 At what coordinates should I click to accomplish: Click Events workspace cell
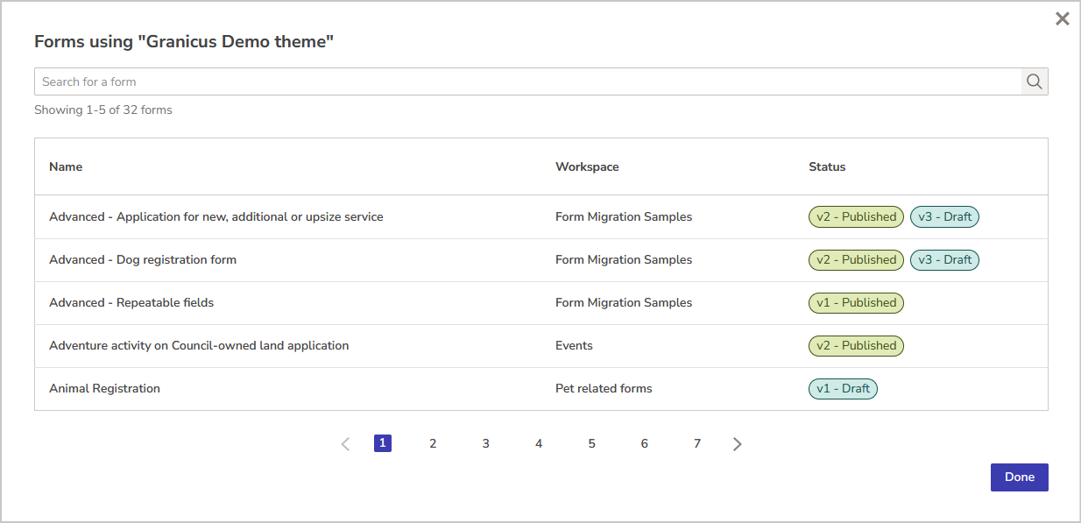(574, 345)
